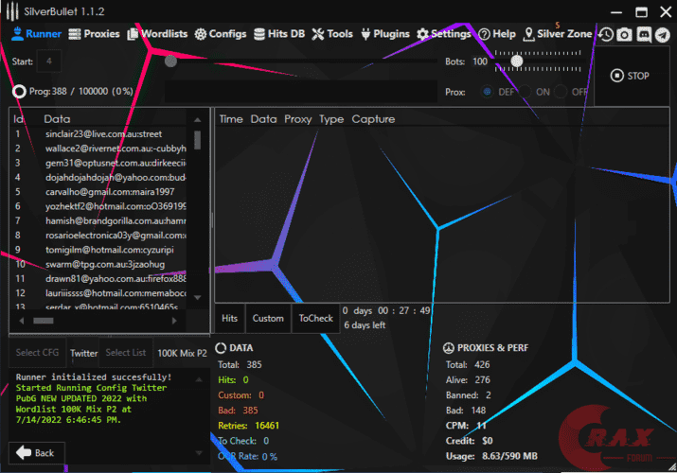
Task: Click the wordlist name 100K Mix P2
Action: pyautogui.click(x=182, y=353)
